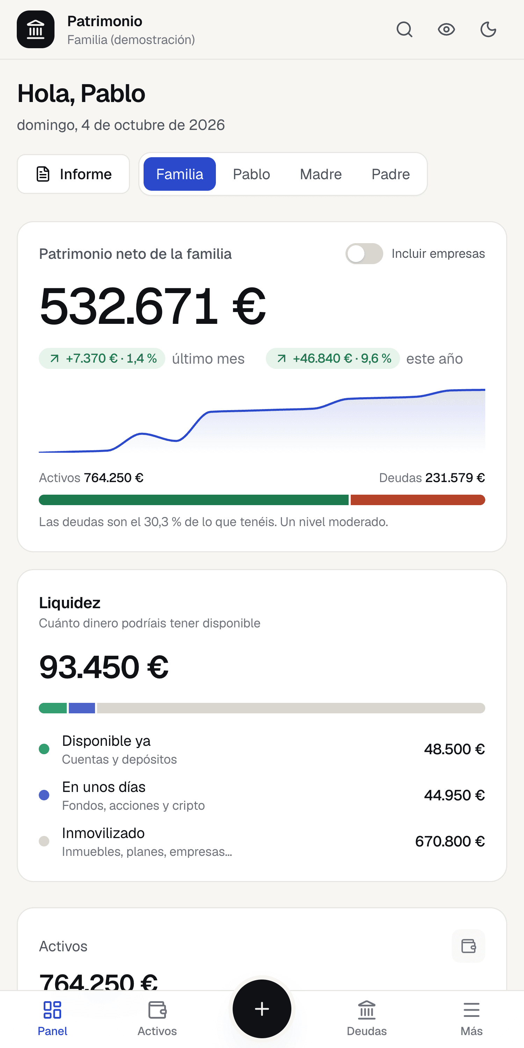Open the En unos días row
Screen dimensions: 524x1048
pyautogui.click(x=262, y=795)
